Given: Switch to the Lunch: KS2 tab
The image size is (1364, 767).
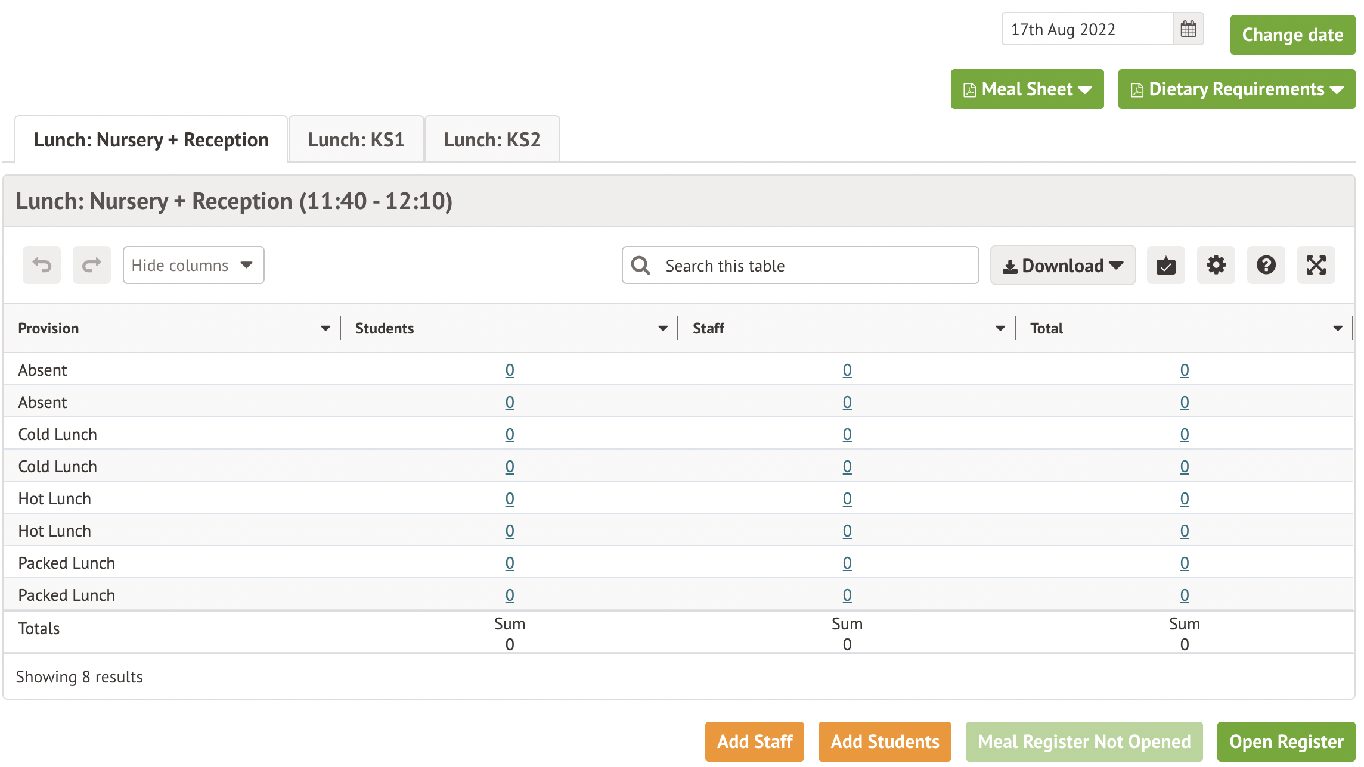Looking at the screenshot, I should tap(492, 140).
